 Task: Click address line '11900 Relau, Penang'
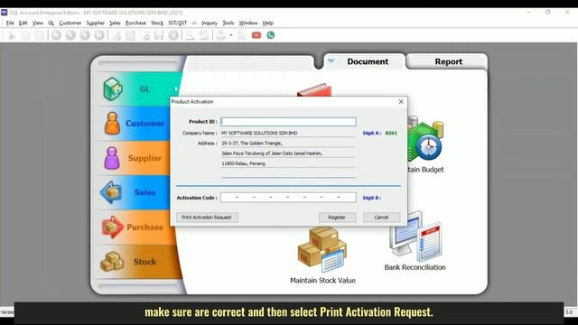click(243, 163)
